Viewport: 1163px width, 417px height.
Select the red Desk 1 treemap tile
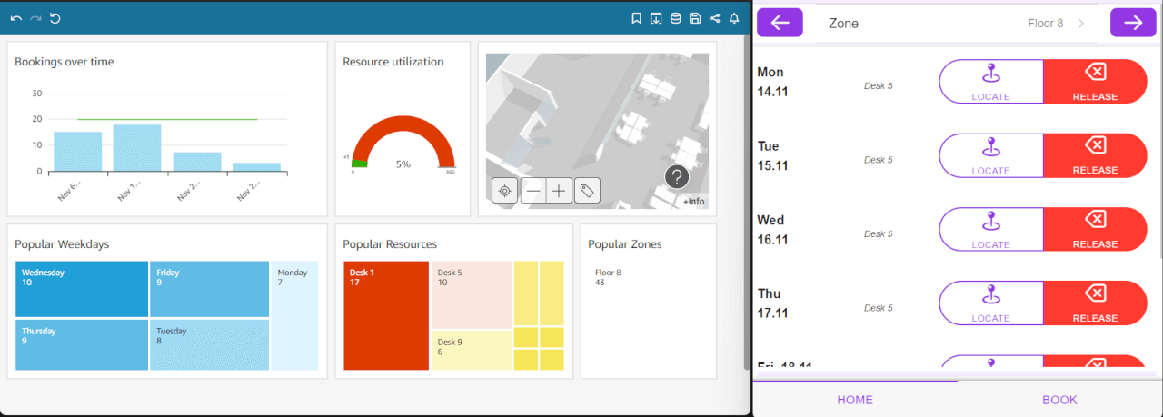coord(386,315)
